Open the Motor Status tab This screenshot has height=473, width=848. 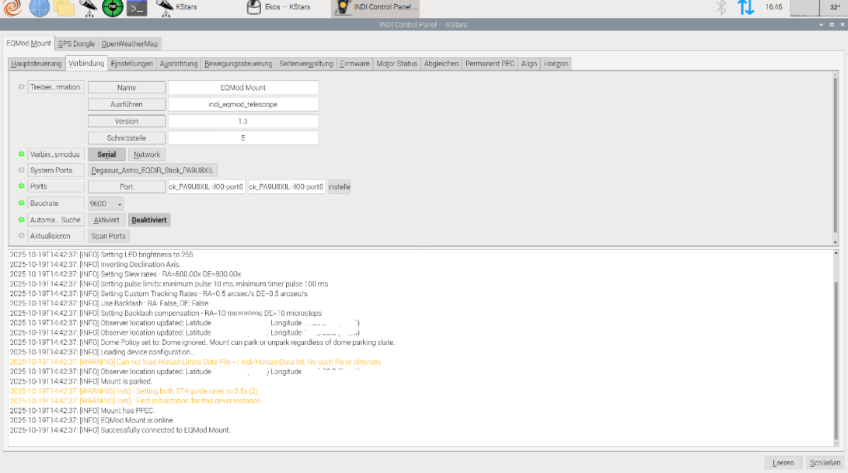pos(397,64)
